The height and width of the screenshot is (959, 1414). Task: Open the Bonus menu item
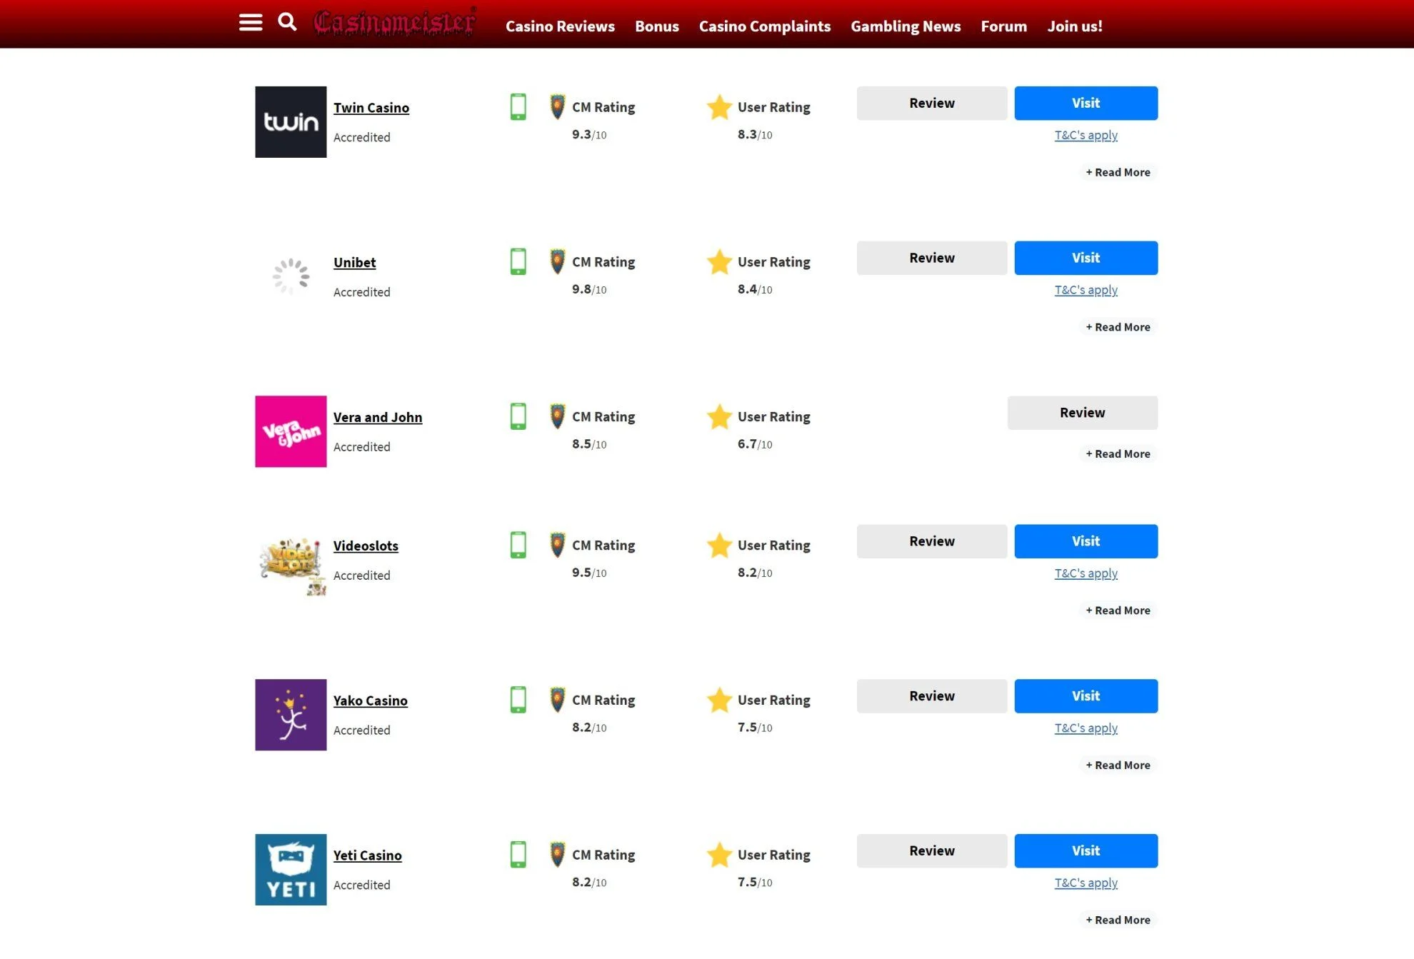[x=657, y=26]
